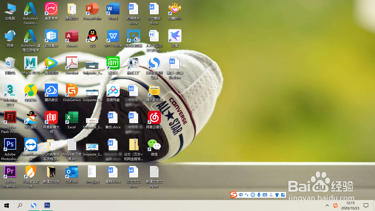Select the 格式工厂 shortcut

134,66
